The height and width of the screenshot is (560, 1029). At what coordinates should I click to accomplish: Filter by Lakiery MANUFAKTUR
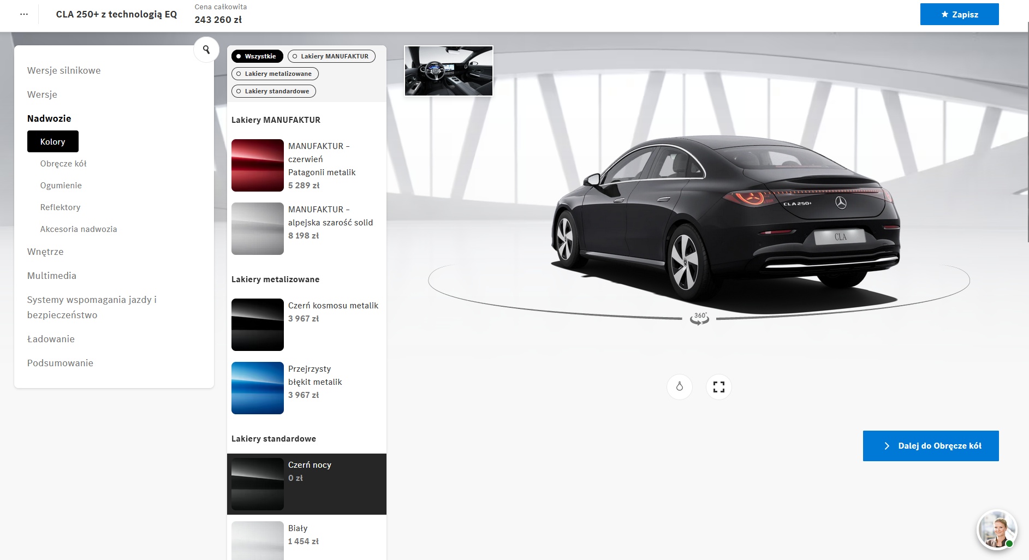pos(331,56)
